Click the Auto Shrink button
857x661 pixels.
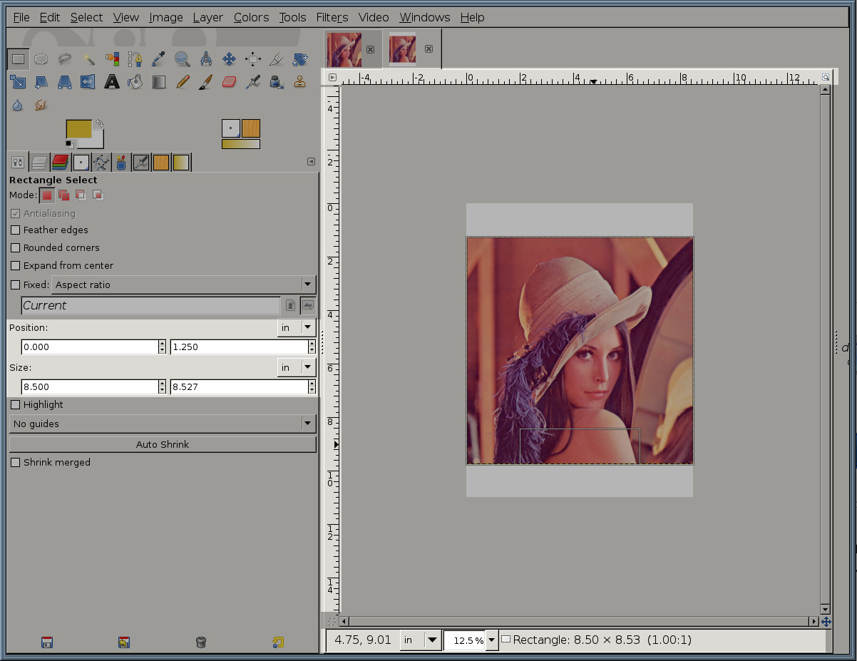[163, 444]
